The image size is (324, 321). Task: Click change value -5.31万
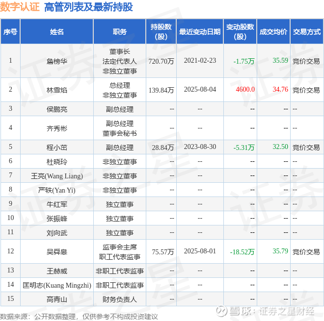pos(244,148)
